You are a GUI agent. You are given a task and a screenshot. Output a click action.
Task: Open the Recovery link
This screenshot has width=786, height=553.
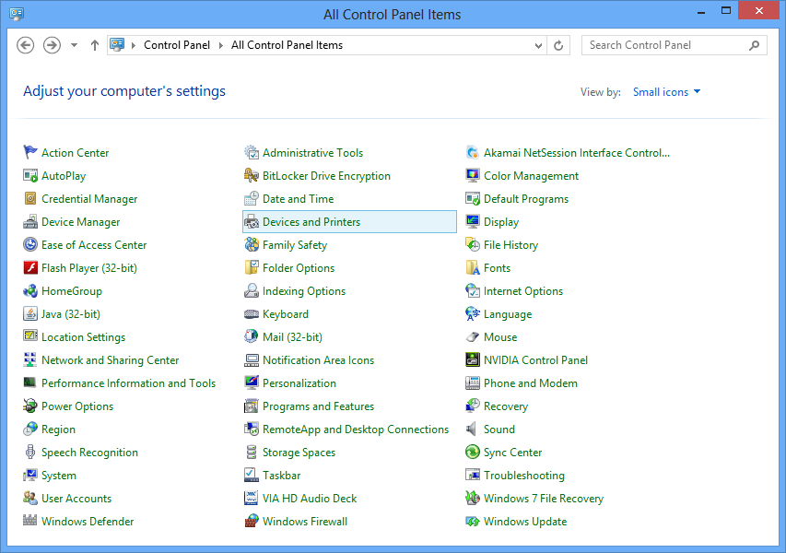pos(505,406)
